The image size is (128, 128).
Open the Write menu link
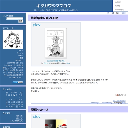tap(118, 6)
